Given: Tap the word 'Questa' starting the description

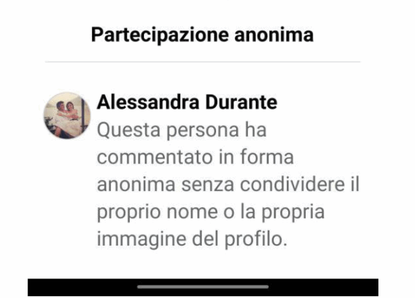Looking at the screenshot, I should (129, 130).
